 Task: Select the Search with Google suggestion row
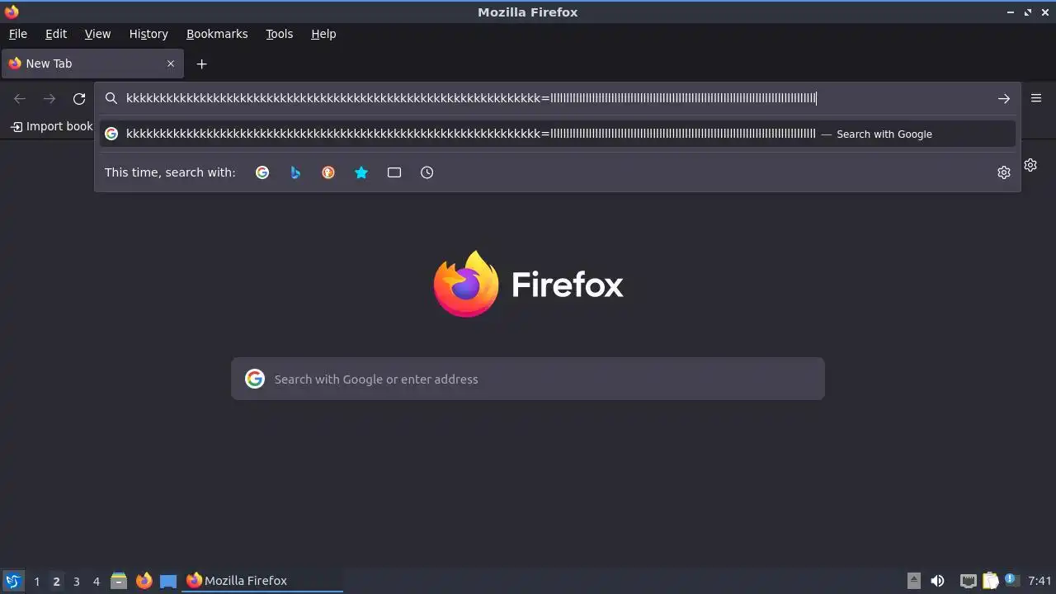558,134
